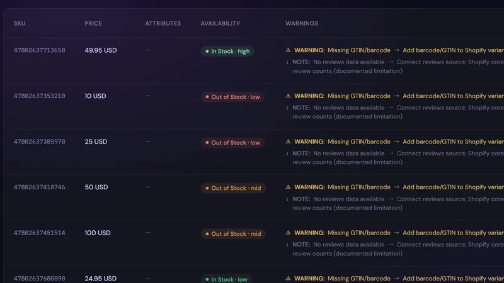The height and width of the screenshot is (283, 504).
Task: Select 'Out of Stock · mid' badge for 50 USD
Action: point(233,188)
